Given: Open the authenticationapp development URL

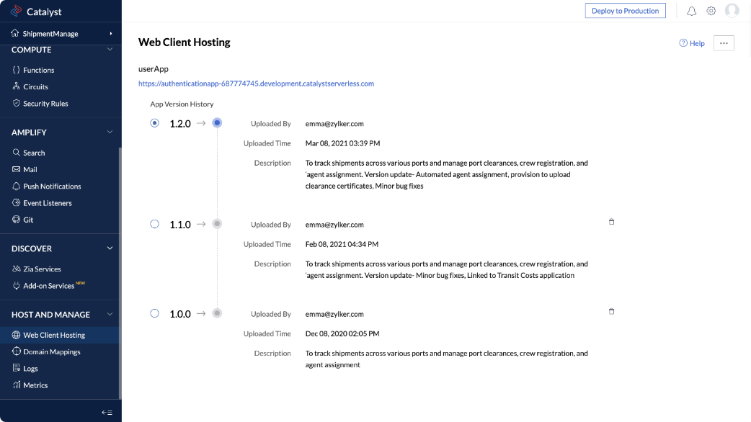Looking at the screenshot, I should [x=257, y=84].
